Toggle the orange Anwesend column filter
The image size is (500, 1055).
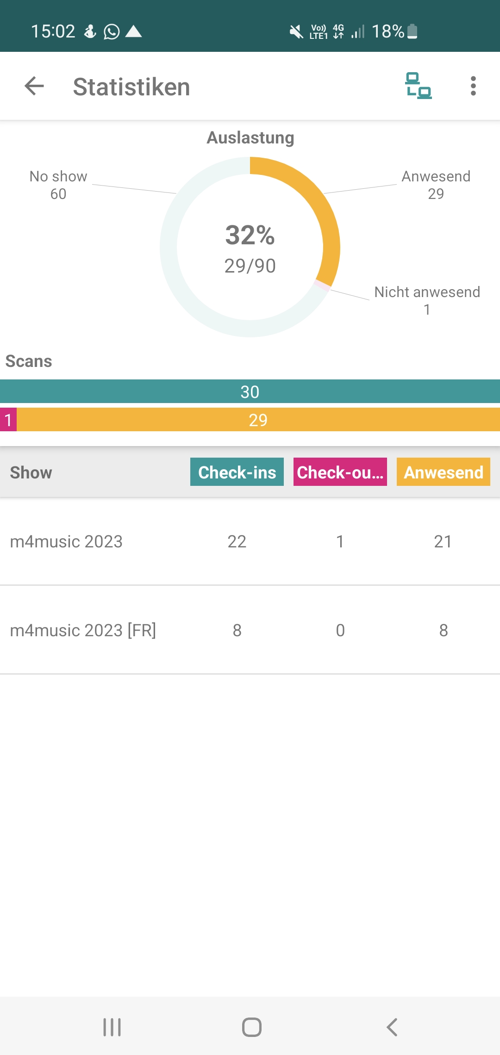pos(444,472)
